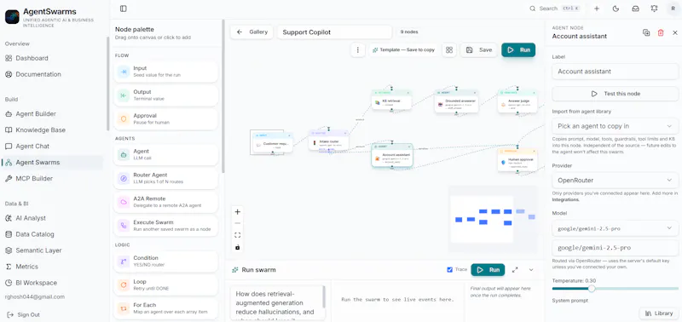Click the Search box in top bar
This screenshot has width=682, height=322.
coord(554,9)
